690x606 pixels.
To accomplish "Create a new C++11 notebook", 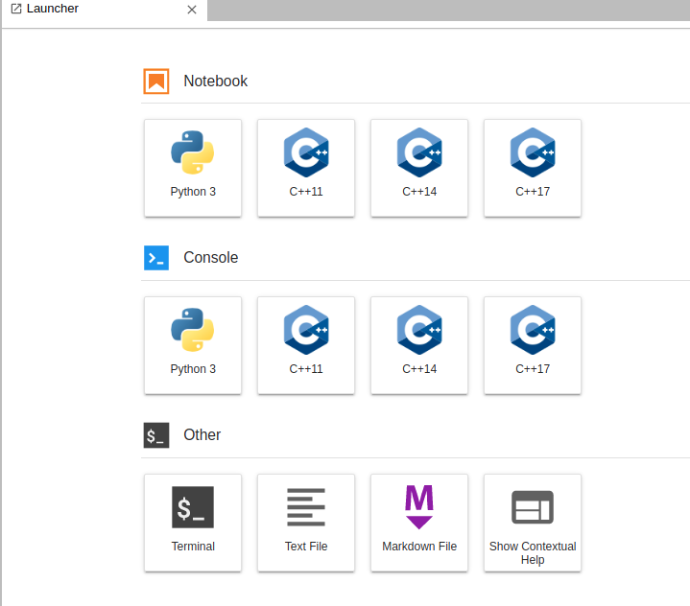I will [306, 168].
